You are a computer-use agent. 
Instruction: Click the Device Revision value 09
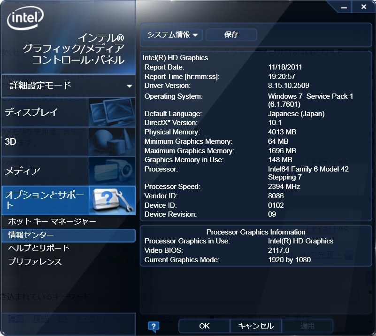272,214
